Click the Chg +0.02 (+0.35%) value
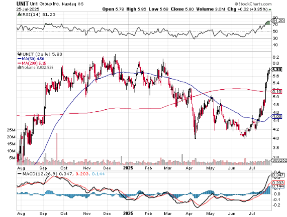The width and height of the screenshot is (287, 217). tap(247, 9)
